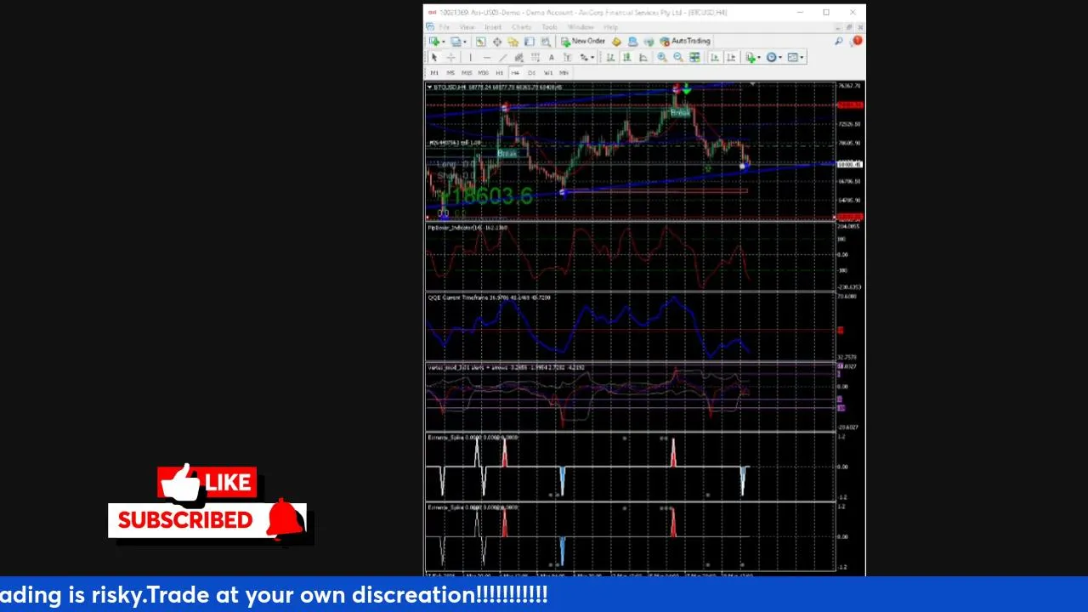Expand the periodicity dropdown arrow
The image size is (1088, 612).
click(x=780, y=57)
